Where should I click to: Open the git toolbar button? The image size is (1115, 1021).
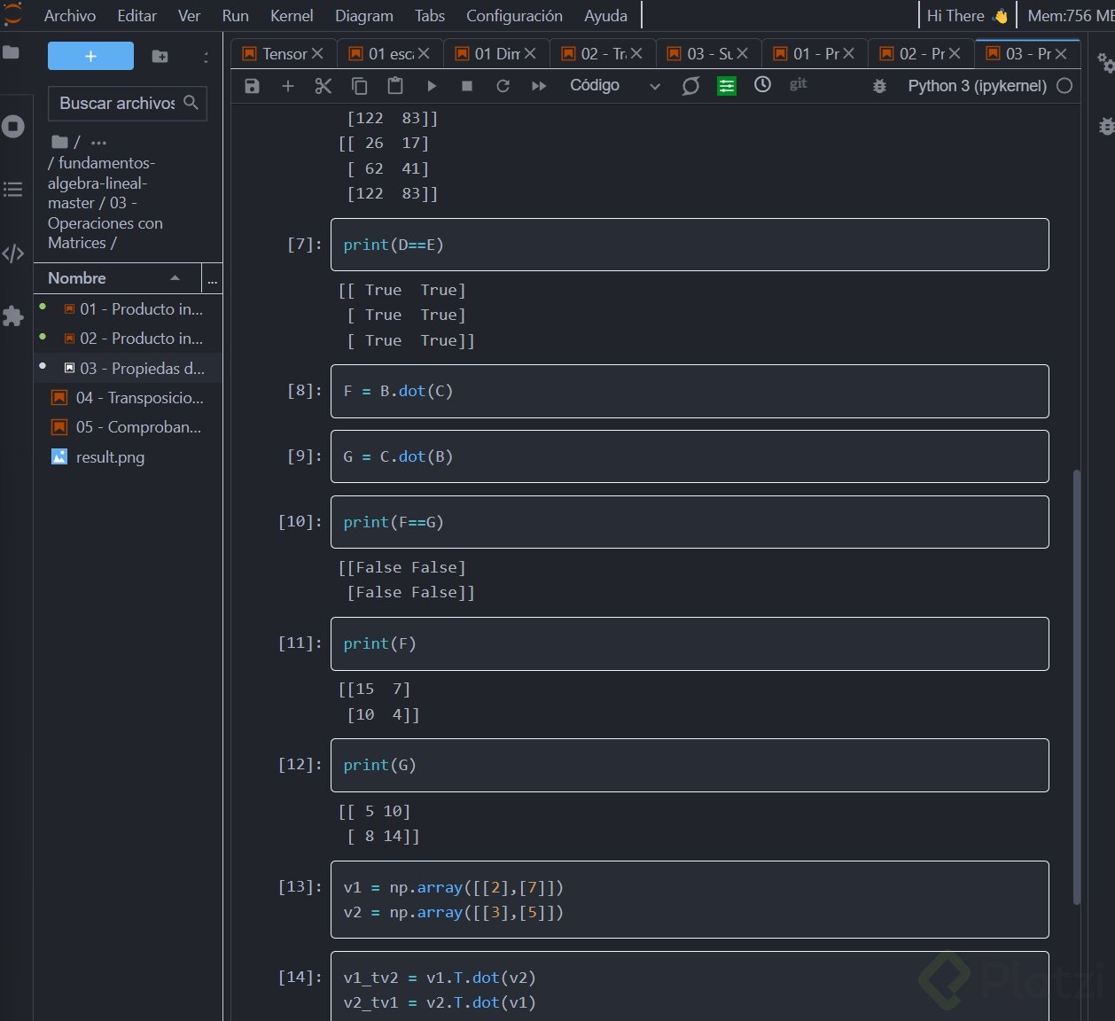point(798,84)
